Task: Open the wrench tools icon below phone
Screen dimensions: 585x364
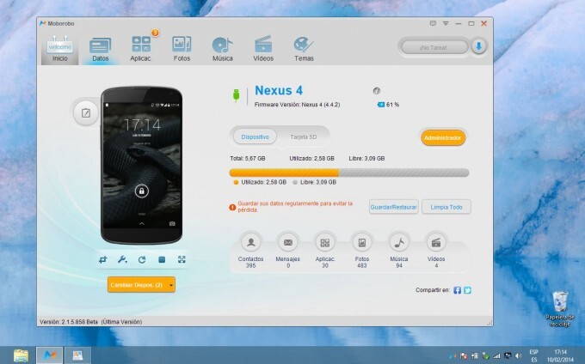Action: [121, 259]
